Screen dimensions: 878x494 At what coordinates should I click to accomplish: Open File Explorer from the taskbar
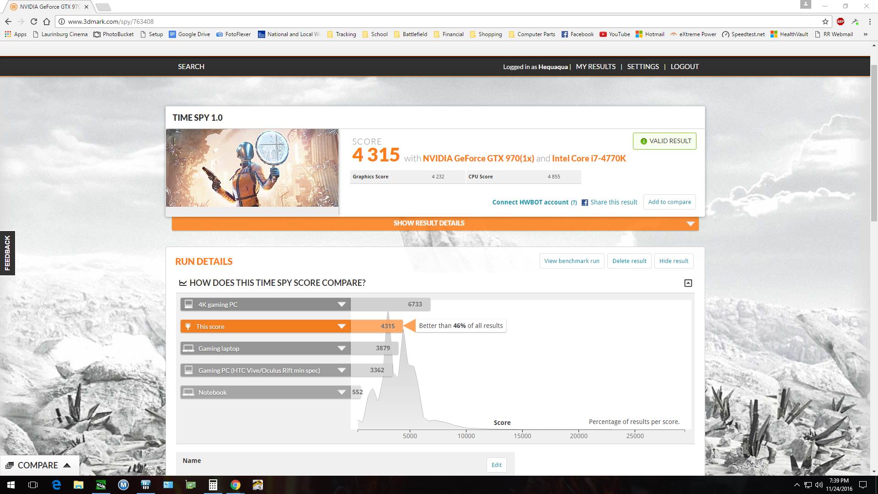coord(79,485)
